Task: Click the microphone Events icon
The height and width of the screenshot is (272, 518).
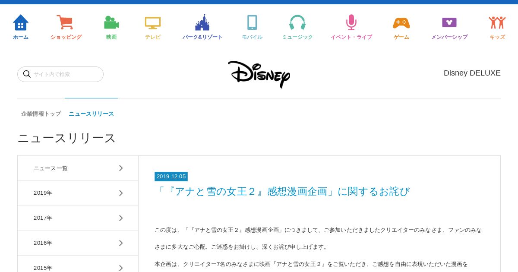Action: pos(351,22)
